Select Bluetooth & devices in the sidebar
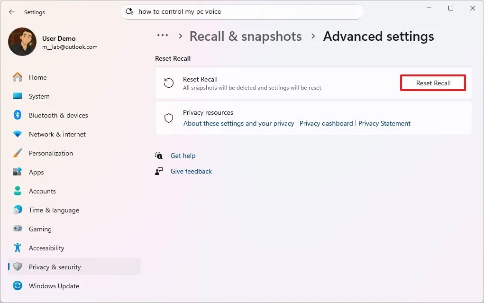The image size is (484, 303). click(59, 115)
